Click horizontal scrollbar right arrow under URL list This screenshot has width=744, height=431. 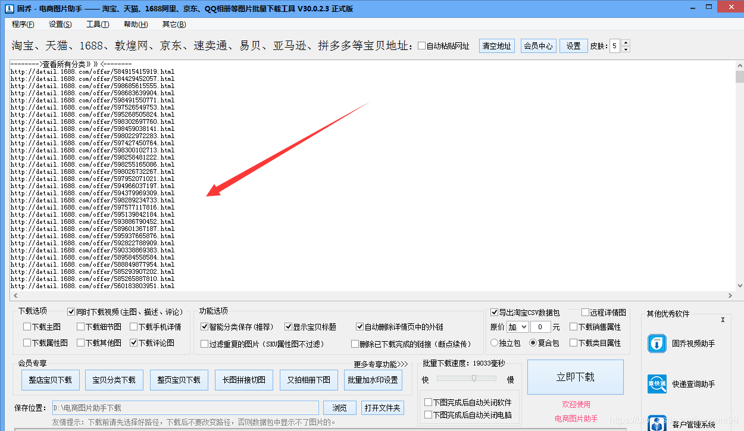(x=730, y=296)
